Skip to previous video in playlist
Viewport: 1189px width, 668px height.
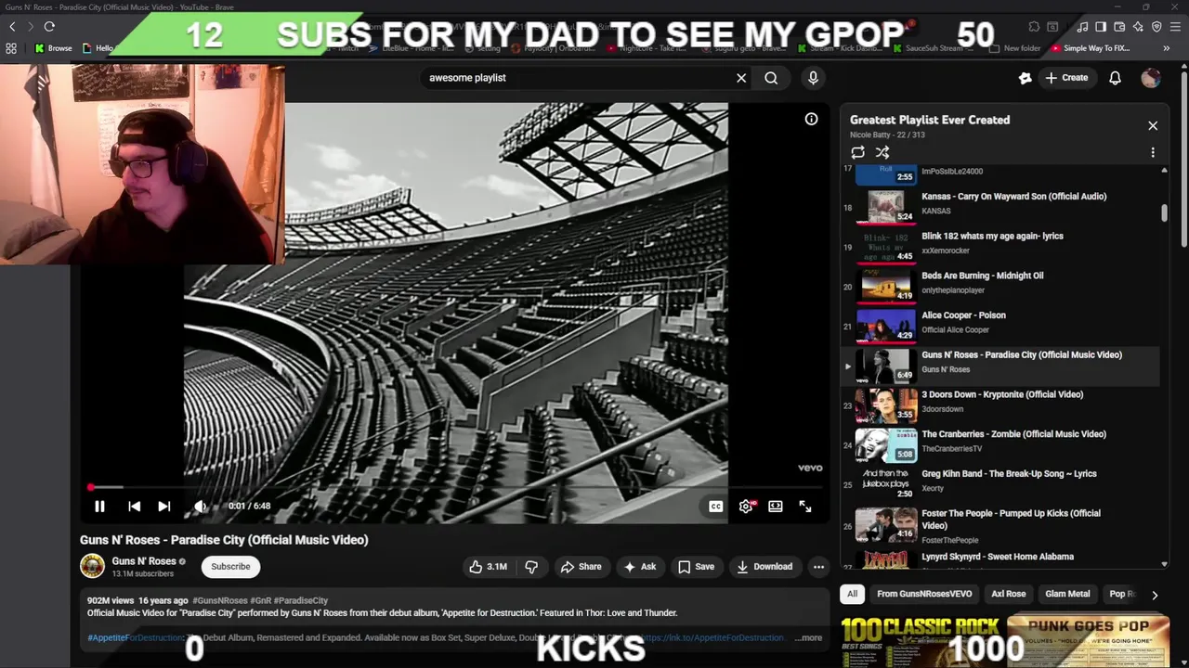pos(135,507)
